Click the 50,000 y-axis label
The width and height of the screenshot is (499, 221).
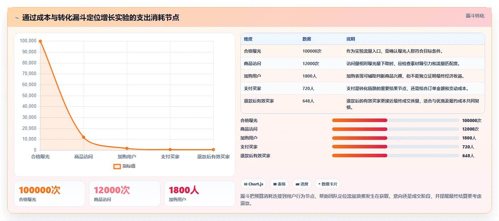tap(29, 95)
